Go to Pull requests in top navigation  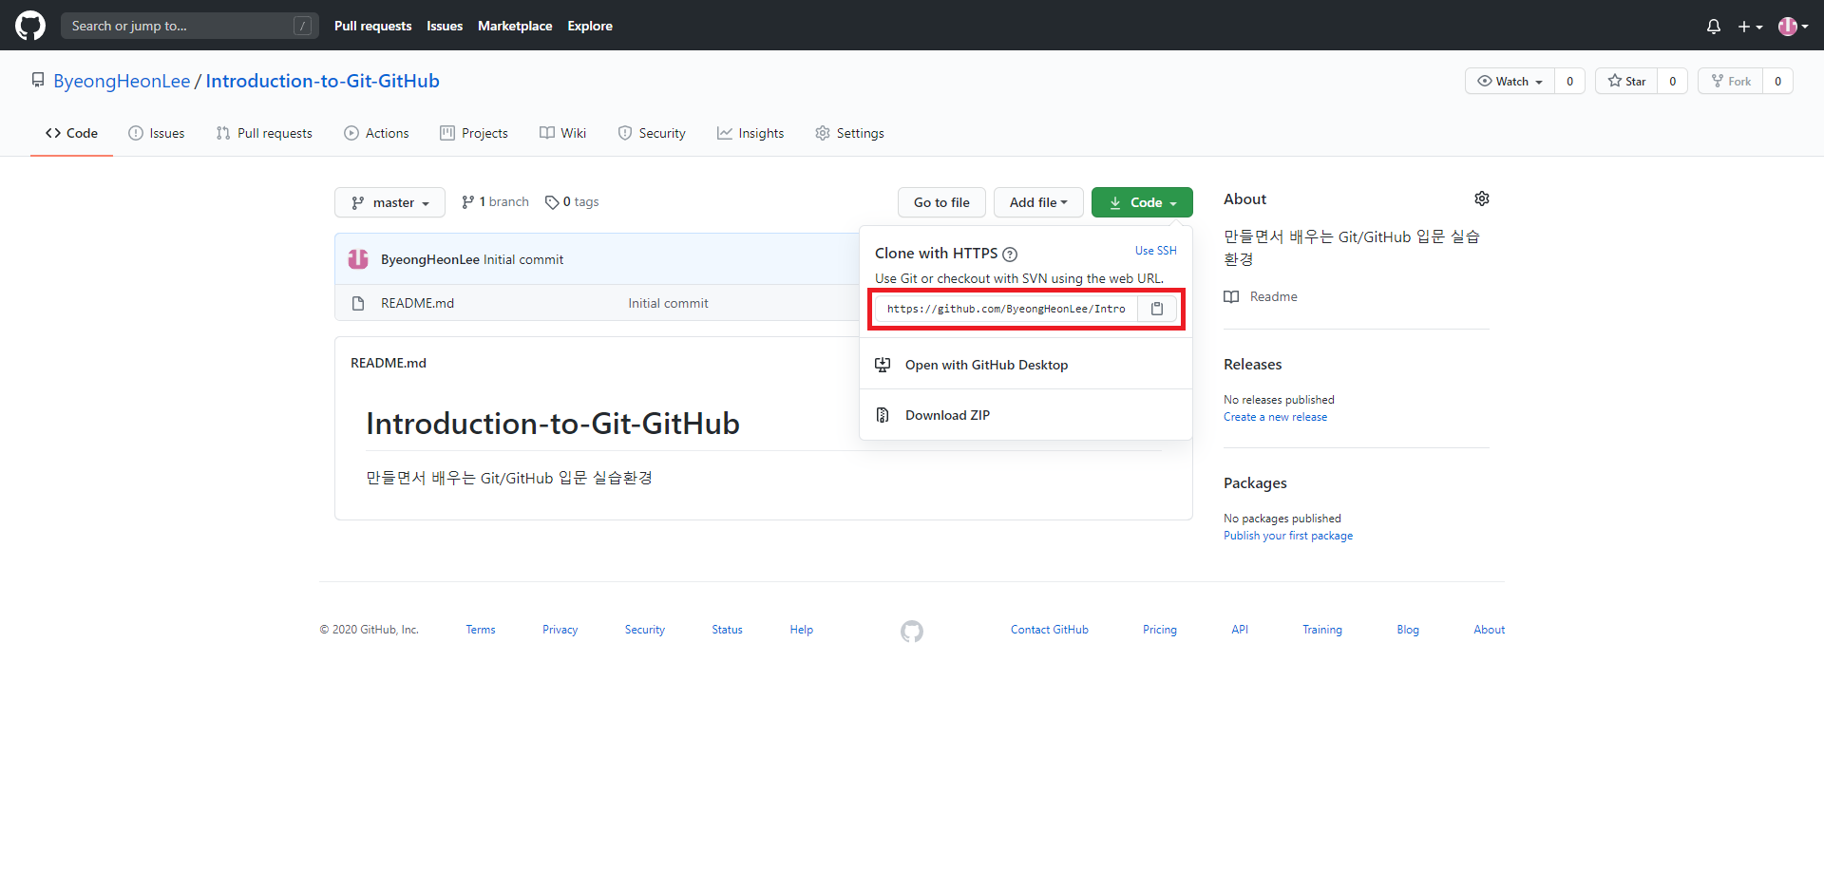tap(372, 26)
